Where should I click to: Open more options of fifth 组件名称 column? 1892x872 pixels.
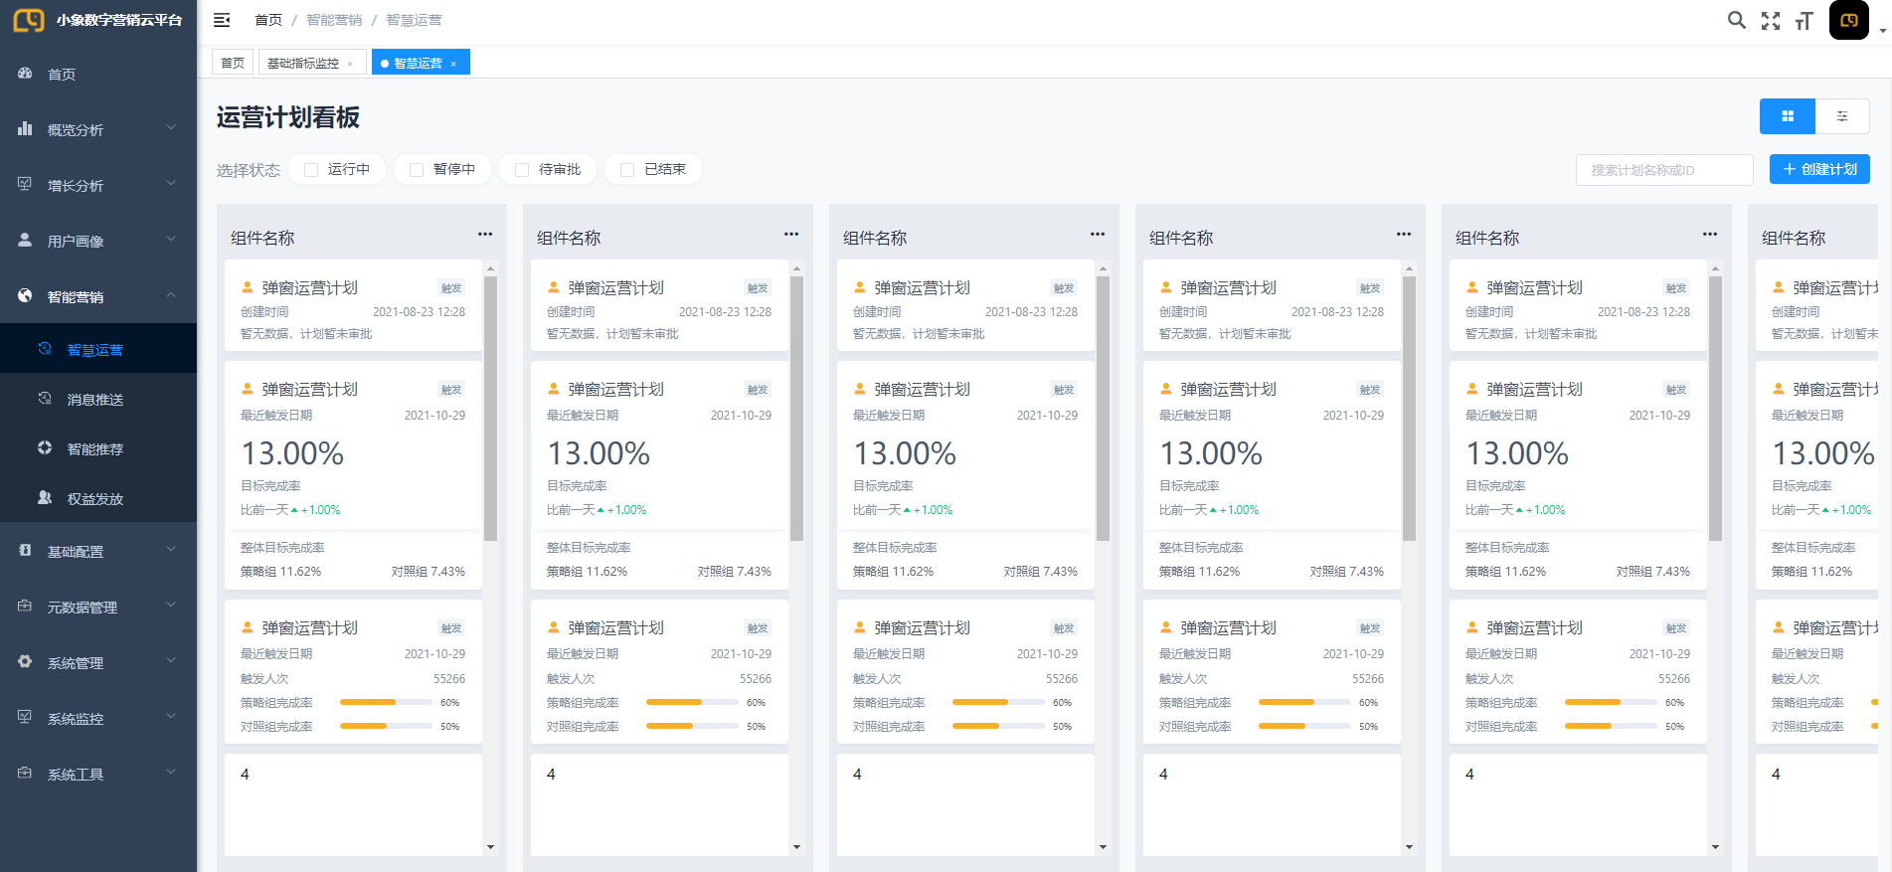(1710, 235)
